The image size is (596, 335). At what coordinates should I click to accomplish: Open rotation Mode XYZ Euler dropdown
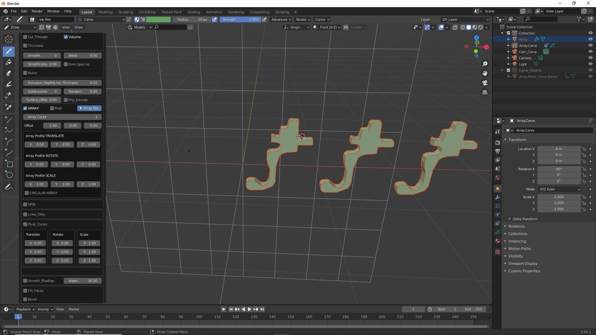pos(559,189)
